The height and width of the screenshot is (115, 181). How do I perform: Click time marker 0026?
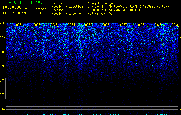tap(106, 25)
